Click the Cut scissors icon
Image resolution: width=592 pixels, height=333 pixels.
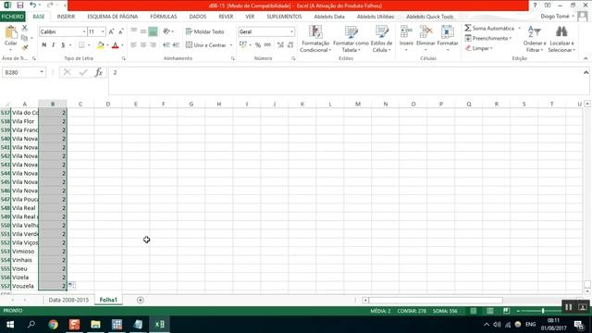pos(25,28)
